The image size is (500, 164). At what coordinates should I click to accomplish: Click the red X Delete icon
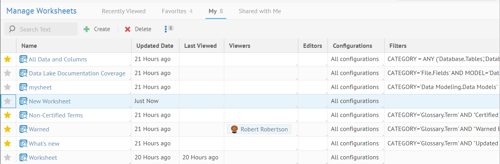coord(128,29)
